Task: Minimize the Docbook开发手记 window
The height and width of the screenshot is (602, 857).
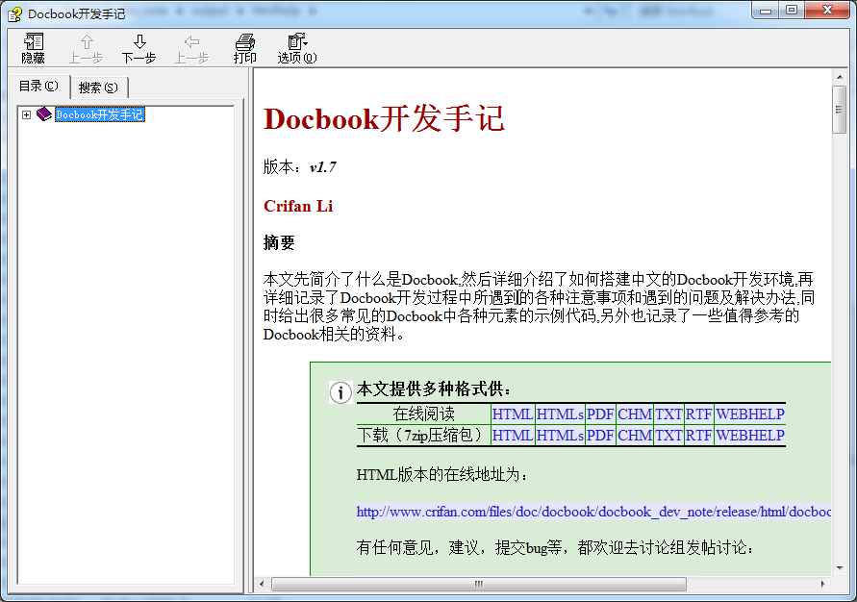Action: (766, 11)
